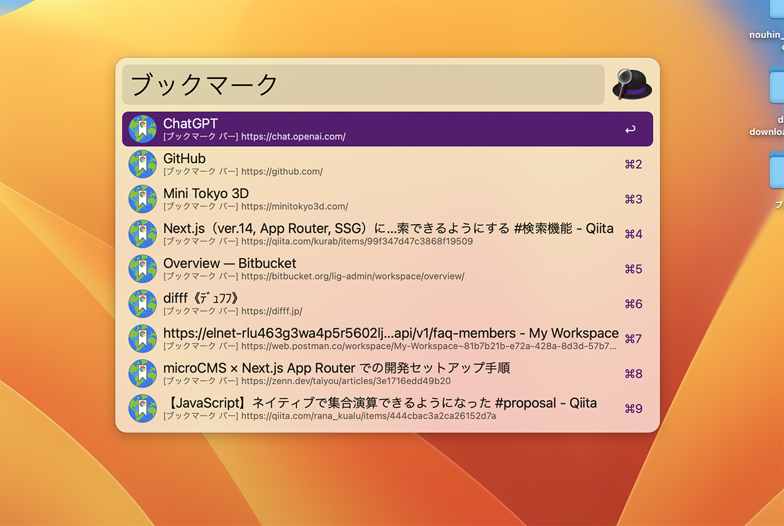Click the bookmark icon beside Mini Tokyo 3D
The height and width of the screenshot is (526, 784).
142,199
